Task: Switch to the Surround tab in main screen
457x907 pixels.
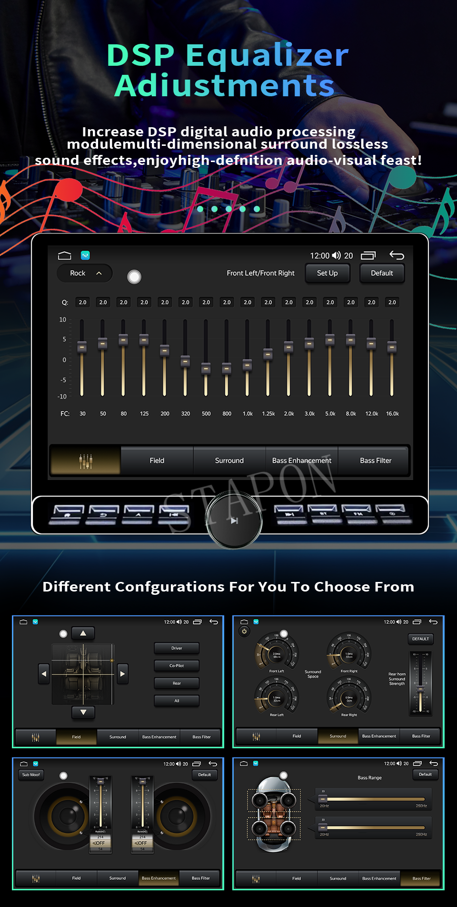Action: (x=229, y=460)
